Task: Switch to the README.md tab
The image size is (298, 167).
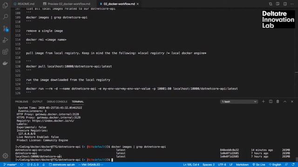Action: tap(24, 4)
